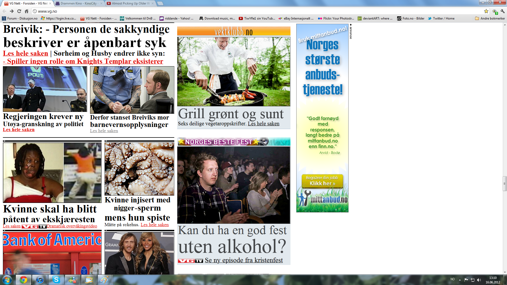The width and height of the screenshot is (507, 285).
Task: Click the mittanbud.no logo in the ad
Action: pos(322,199)
